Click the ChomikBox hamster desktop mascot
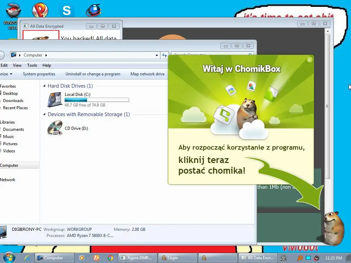The height and width of the screenshot is (263, 351). pos(334,228)
